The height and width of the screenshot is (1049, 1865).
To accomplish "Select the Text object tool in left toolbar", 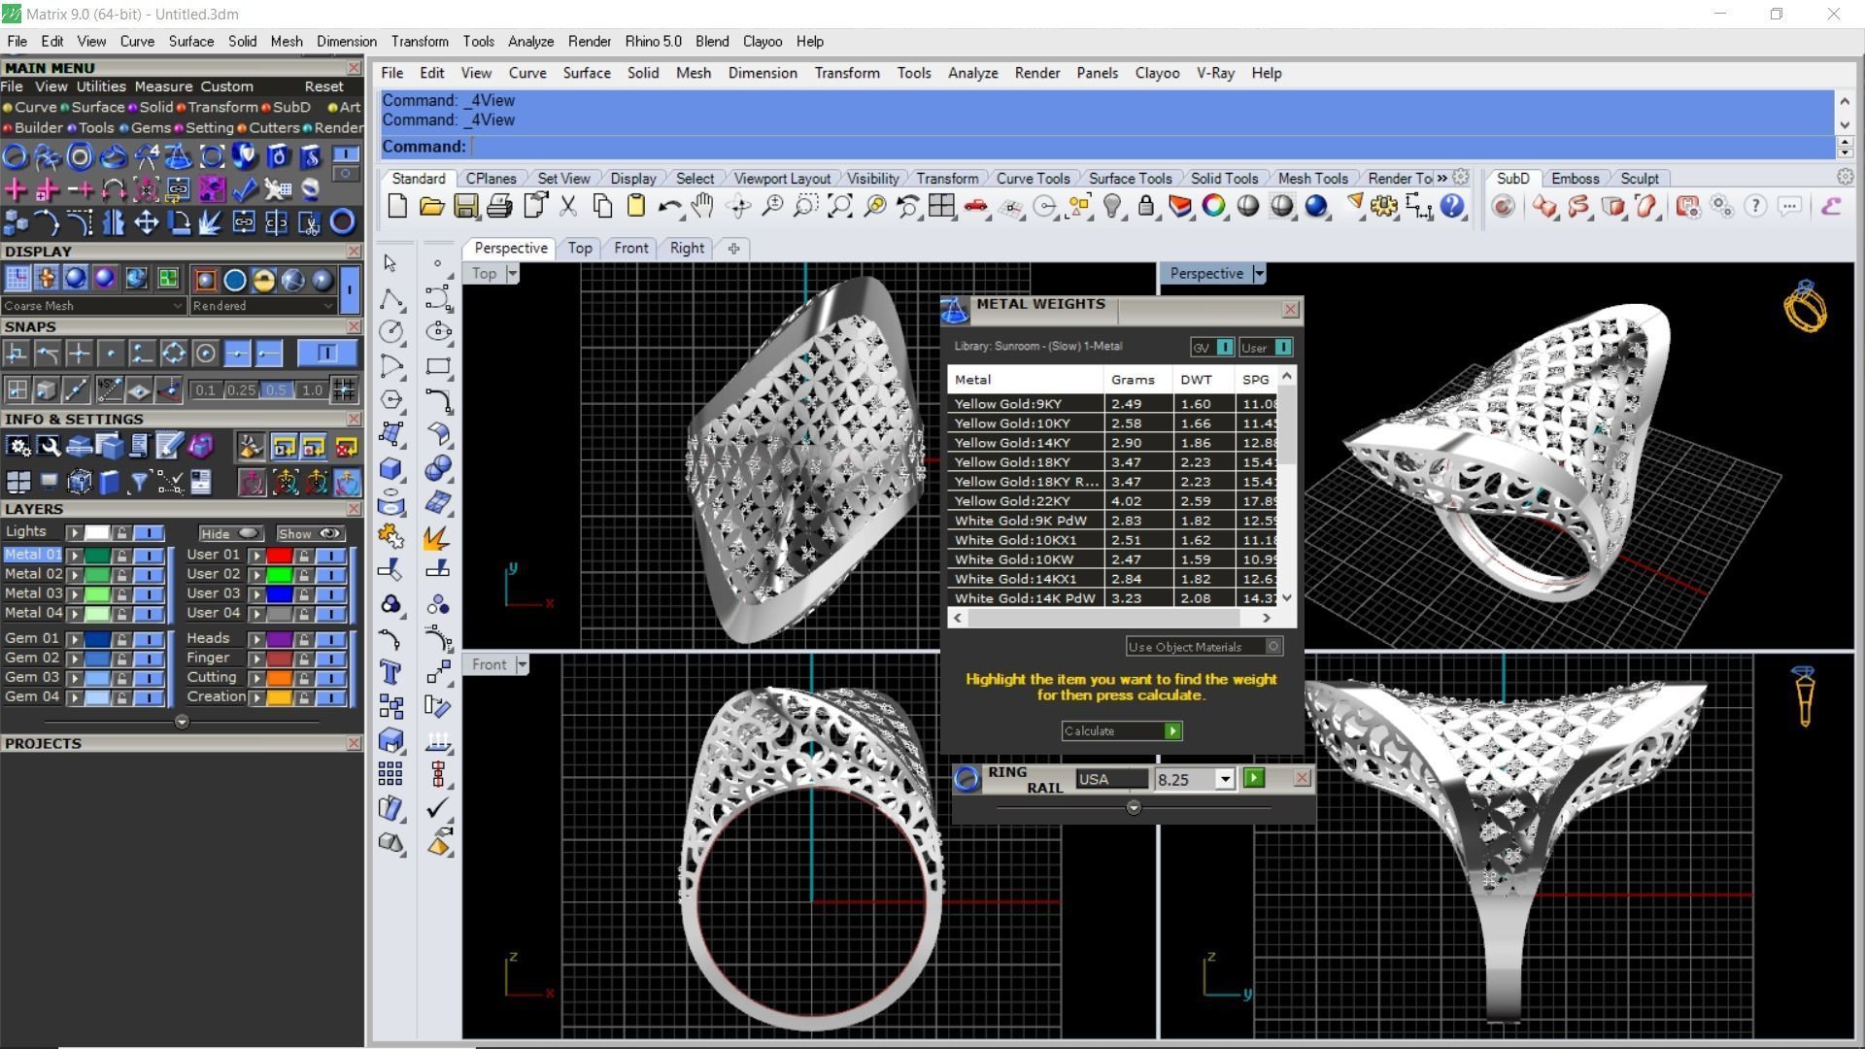I will (x=390, y=672).
